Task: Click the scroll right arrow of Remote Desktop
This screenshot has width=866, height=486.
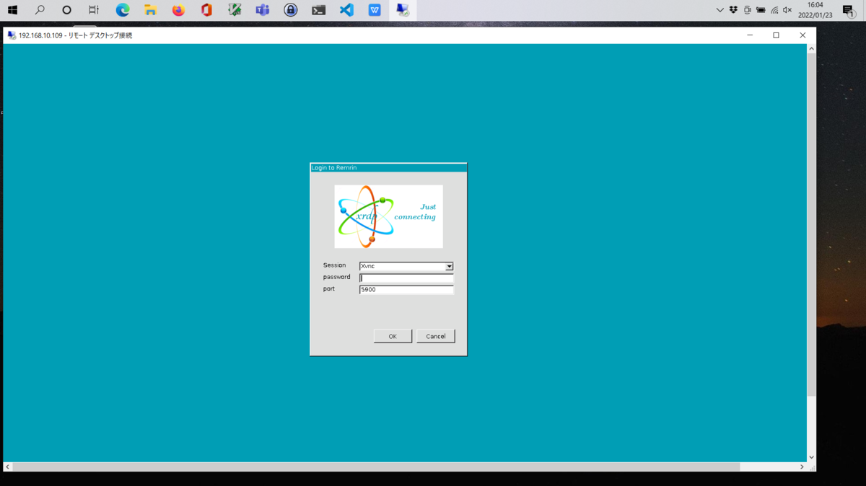Action: [x=802, y=467]
